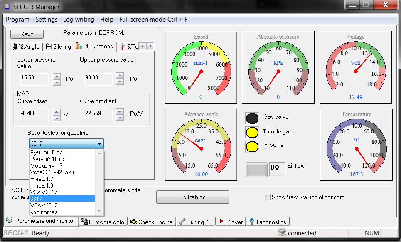
Task: Switch to the 3:Idling tab
Action: (x=58, y=47)
